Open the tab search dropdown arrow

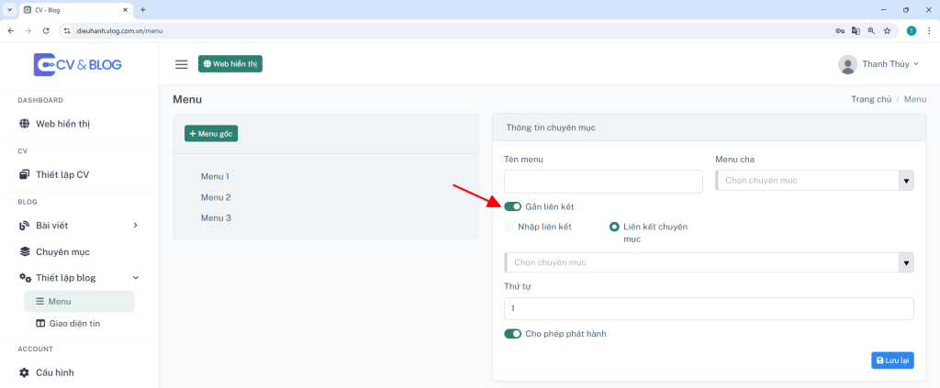[x=9, y=10]
